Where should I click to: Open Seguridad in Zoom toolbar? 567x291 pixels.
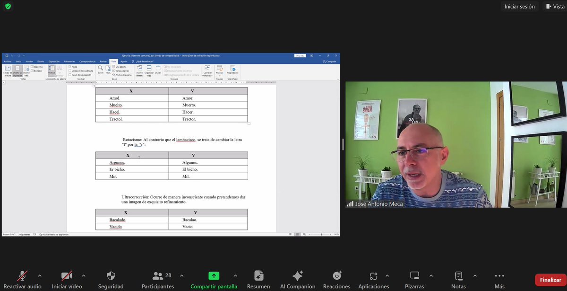[111, 280]
